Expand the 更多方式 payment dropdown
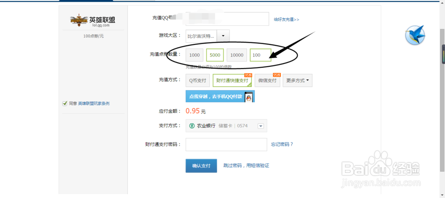 coord(297,81)
